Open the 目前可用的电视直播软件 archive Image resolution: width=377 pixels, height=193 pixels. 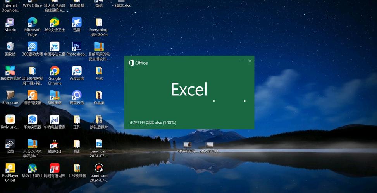99,51
